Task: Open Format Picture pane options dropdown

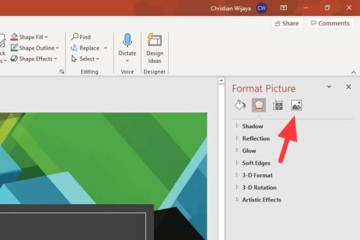Action: pyautogui.click(x=329, y=87)
